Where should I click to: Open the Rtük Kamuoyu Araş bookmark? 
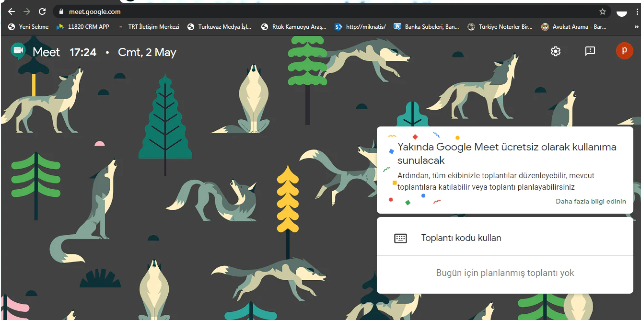(294, 27)
